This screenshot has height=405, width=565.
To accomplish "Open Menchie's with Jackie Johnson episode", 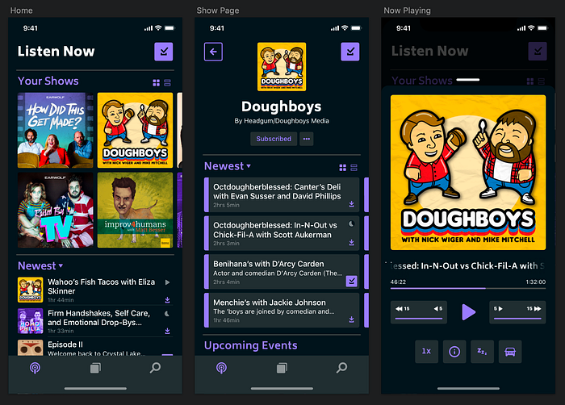I will click(x=282, y=311).
